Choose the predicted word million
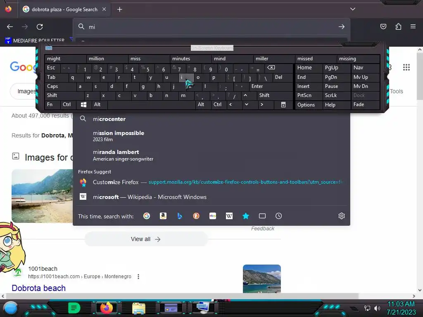Image resolution: width=423 pixels, height=317 pixels. coord(107,59)
